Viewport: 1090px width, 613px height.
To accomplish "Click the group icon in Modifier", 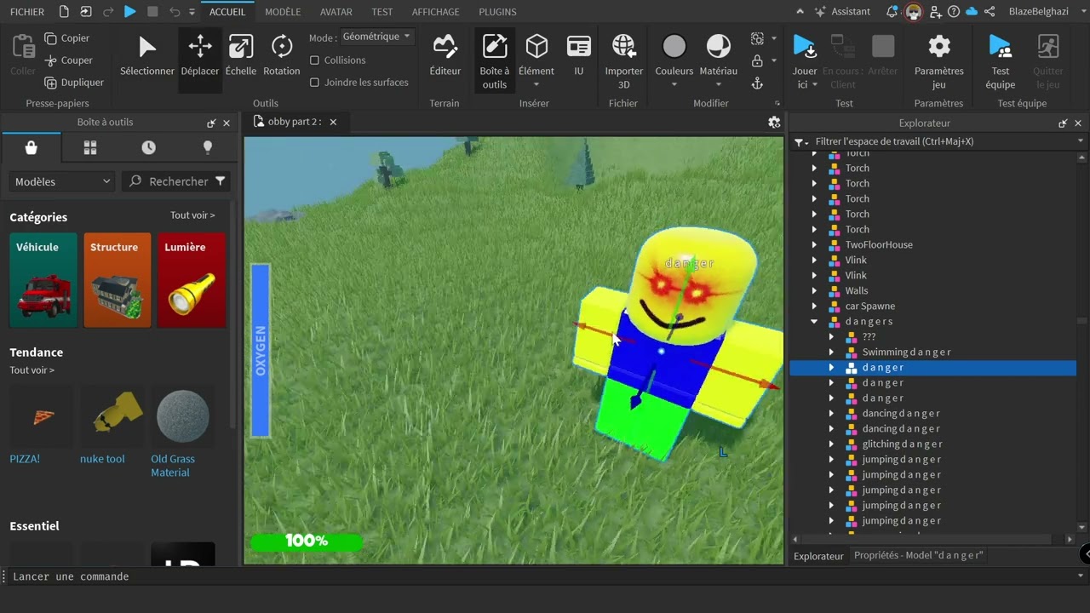I will pos(757,38).
